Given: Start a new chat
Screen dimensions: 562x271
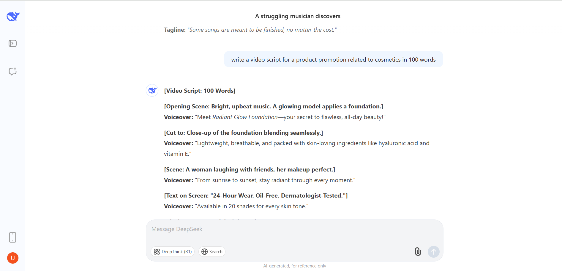Looking at the screenshot, I should (12, 71).
